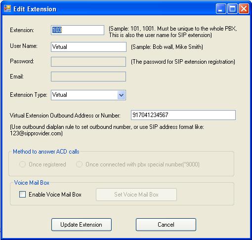
Task: Click the Set Voice Mail Box button
Action: point(136,195)
